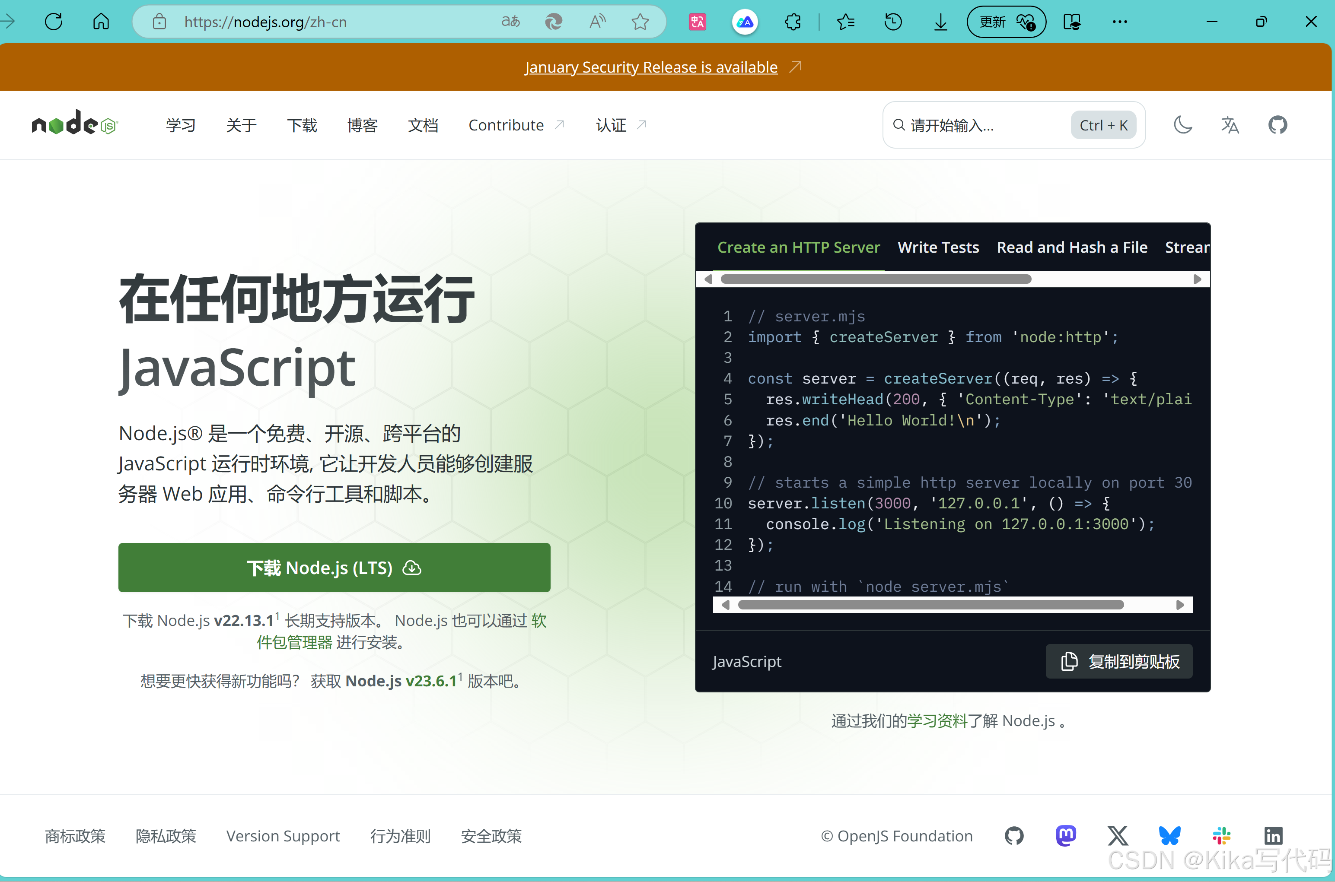Screen dimensions: 1335x882
Task: Copy code with the 复制到剪贴板 button
Action: 1118,661
